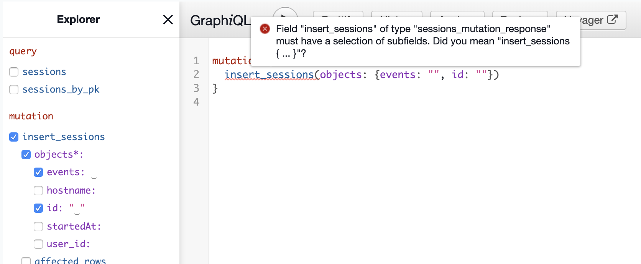
Task: Place cursor on events: in the editor code
Action: tap(400, 75)
